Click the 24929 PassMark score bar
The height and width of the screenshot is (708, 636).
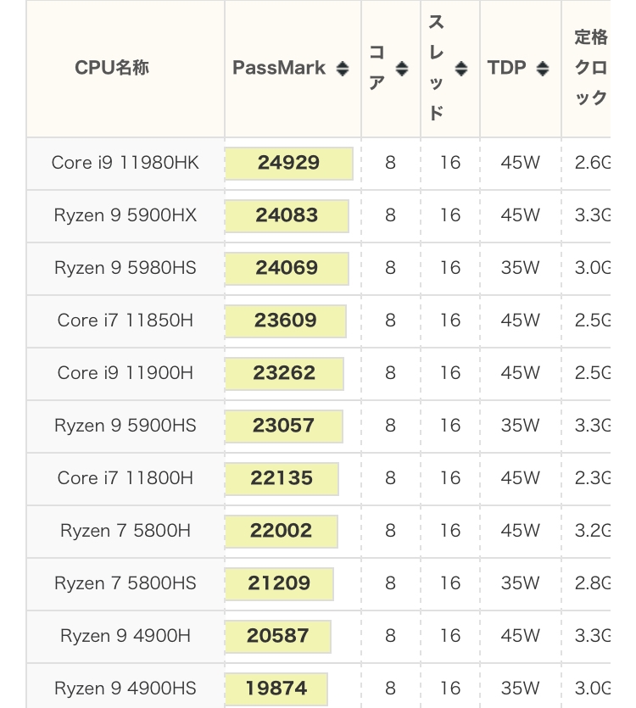click(x=288, y=163)
